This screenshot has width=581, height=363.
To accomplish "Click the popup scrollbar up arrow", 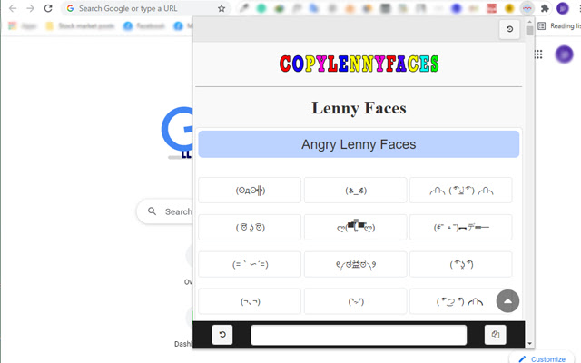I will pos(529,22).
